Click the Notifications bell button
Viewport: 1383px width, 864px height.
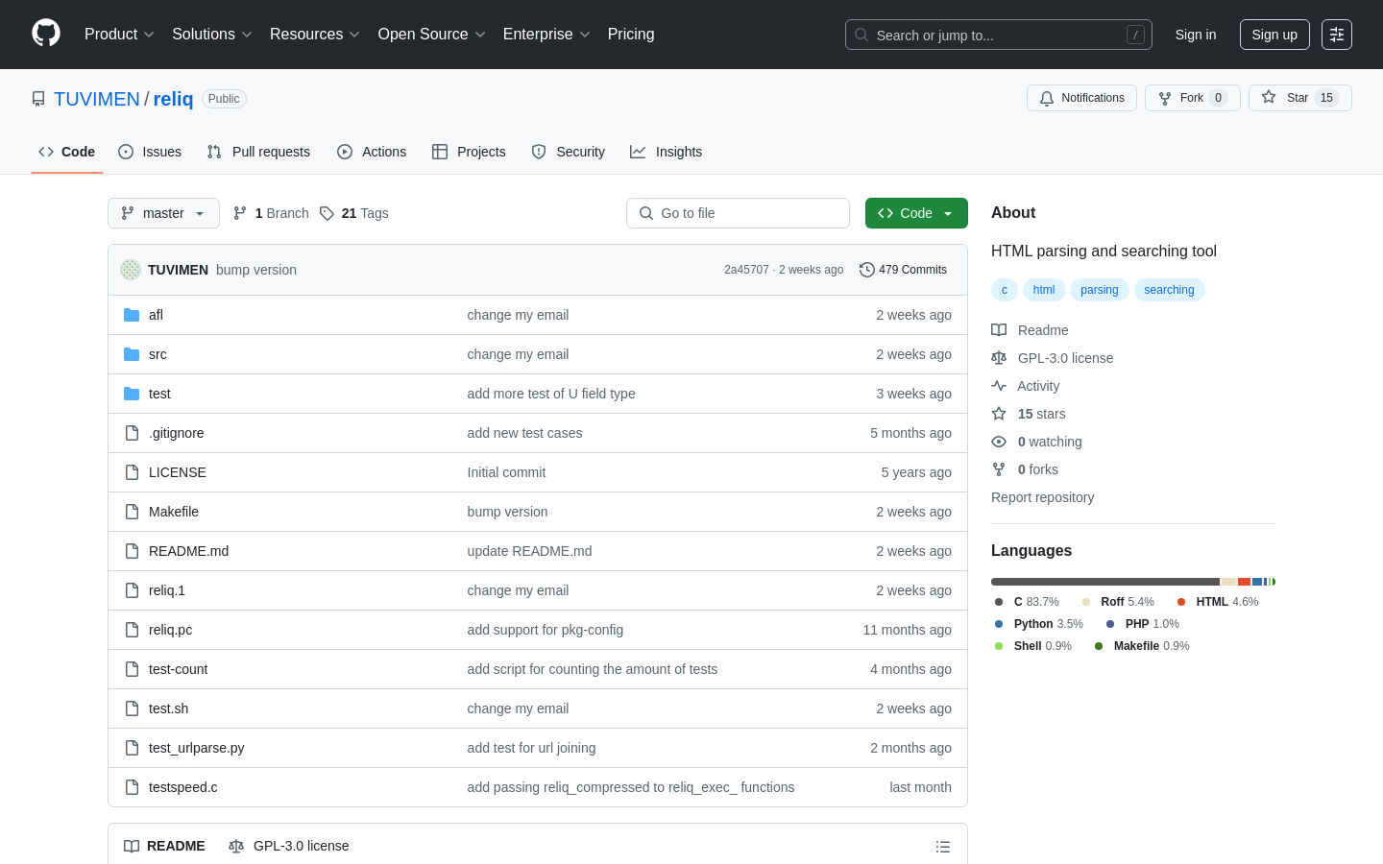[1081, 98]
